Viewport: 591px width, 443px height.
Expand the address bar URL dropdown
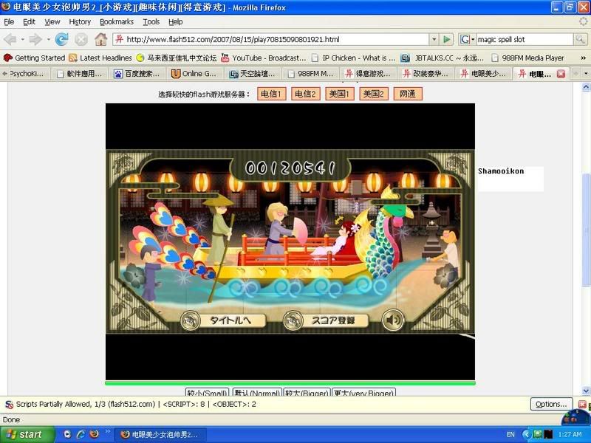[x=434, y=39]
